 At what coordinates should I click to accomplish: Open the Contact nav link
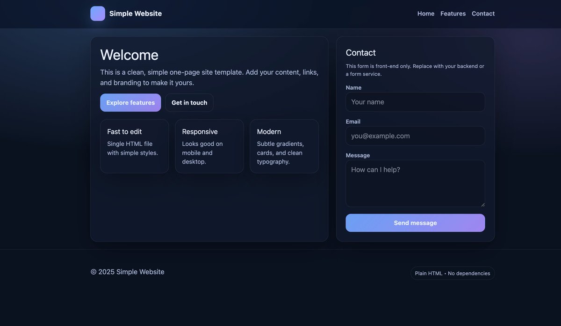483,14
